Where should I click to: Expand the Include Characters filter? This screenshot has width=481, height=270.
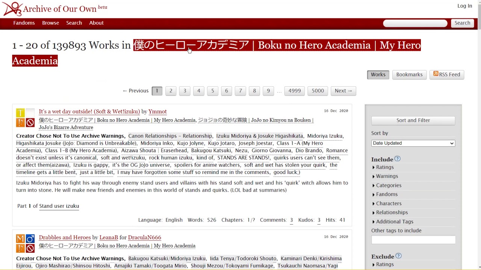(387, 203)
